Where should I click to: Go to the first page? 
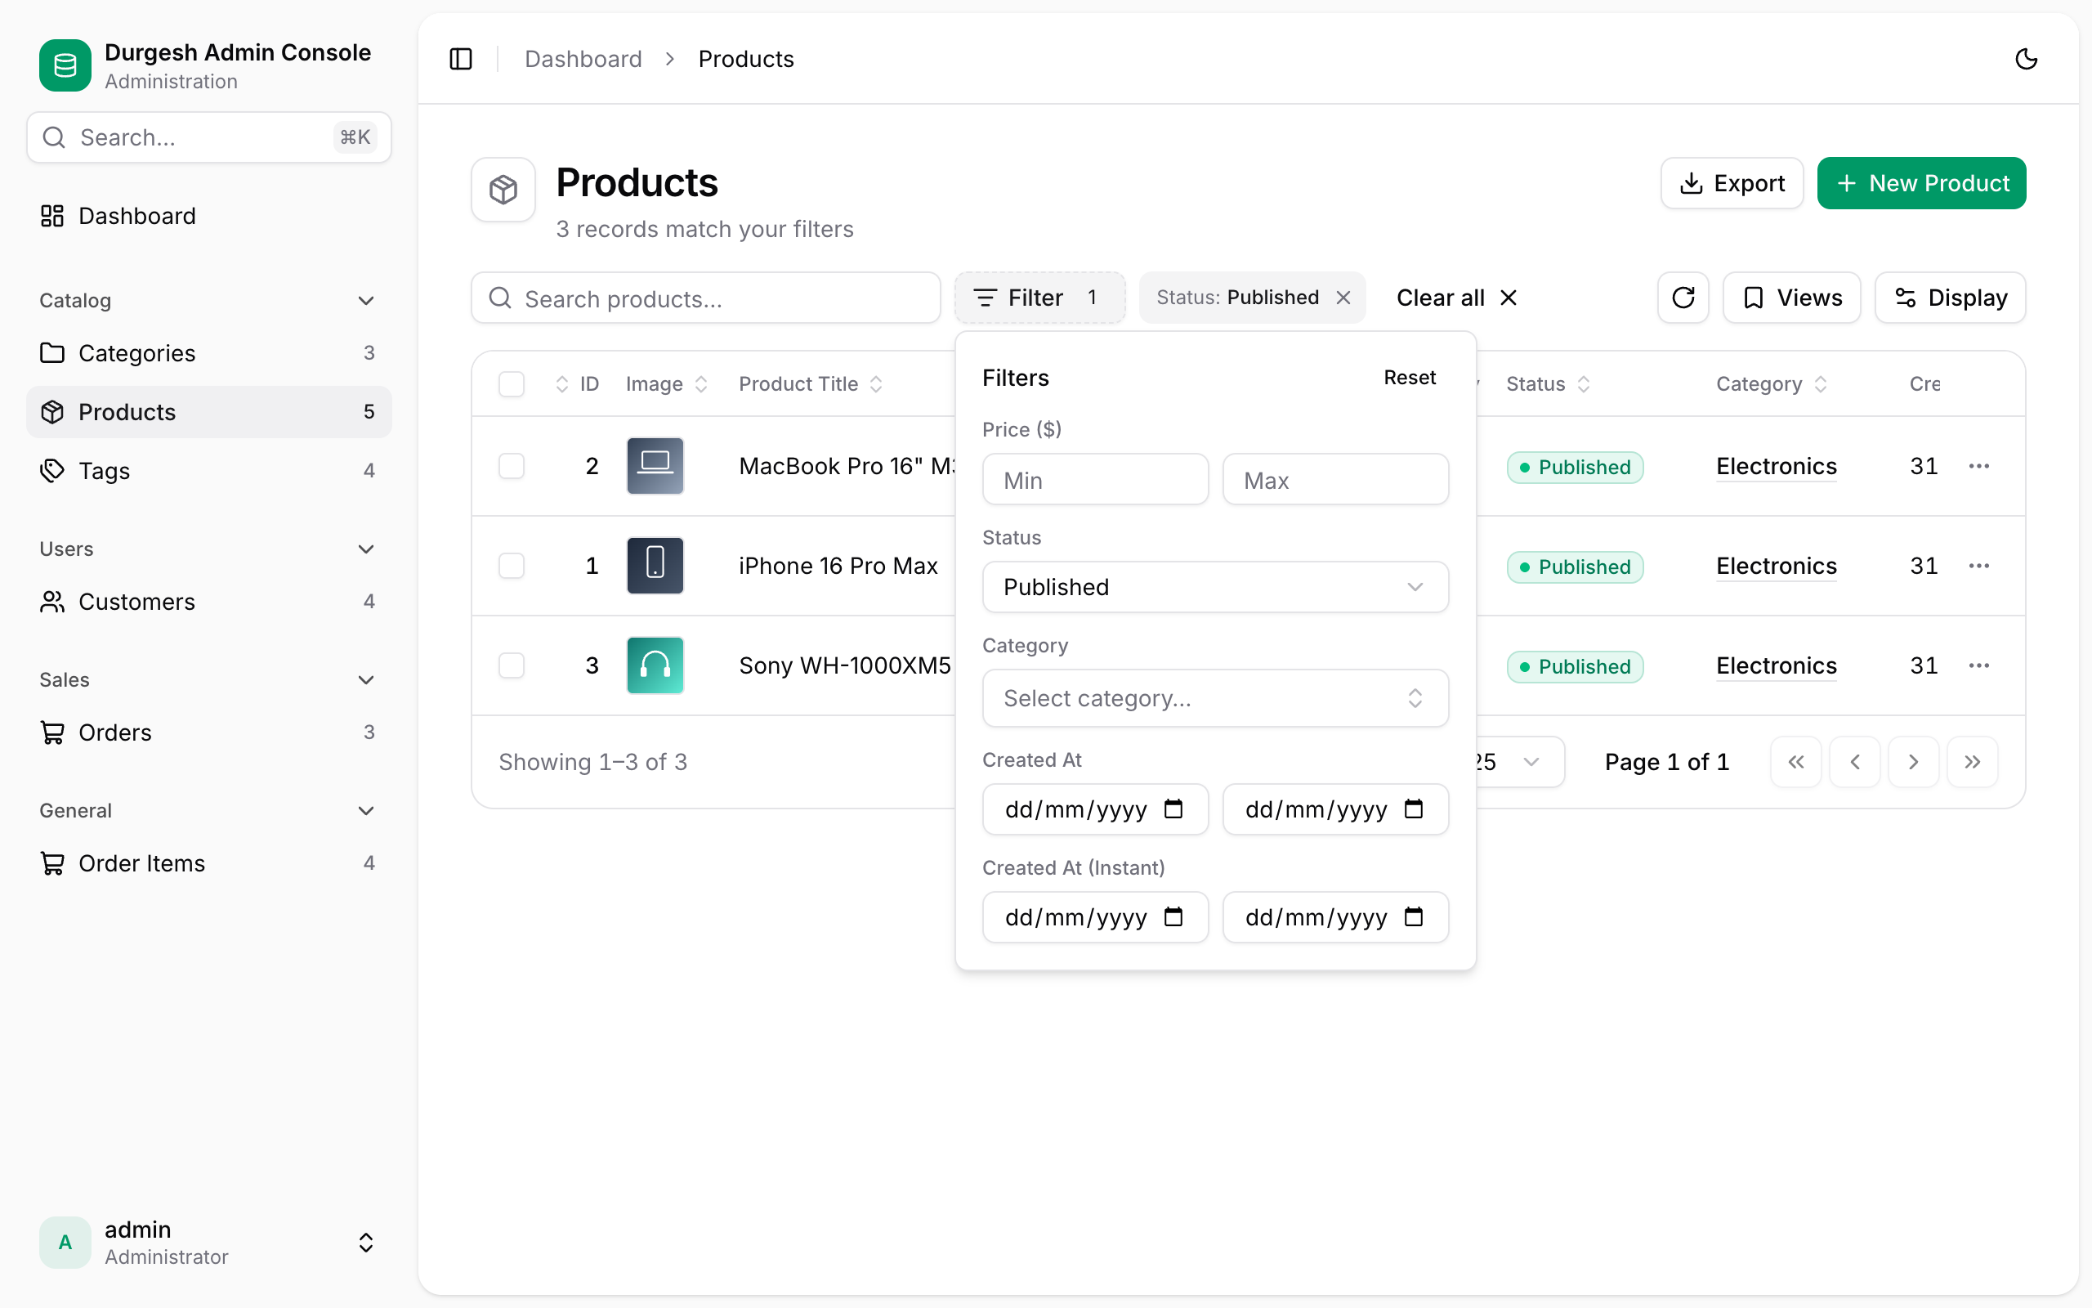(x=1795, y=762)
